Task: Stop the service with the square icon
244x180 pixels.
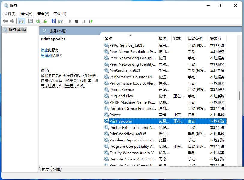Action: [x=76, y=21]
